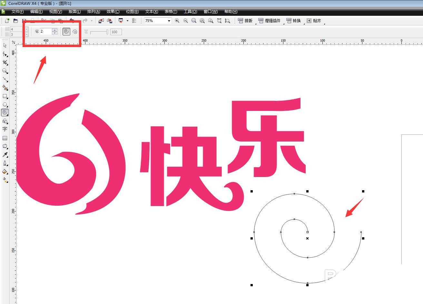Select the Pick tool
The width and height of the screenshot is (423, 304).
pyautogui.click(x=5, y=45)
